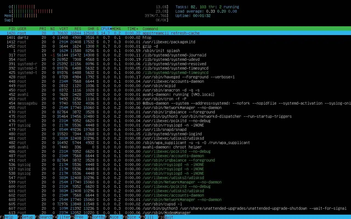The width and height of the screenshot is (351, 219).
Task: Send Kill signal via F9
Action: click(149, 217)
